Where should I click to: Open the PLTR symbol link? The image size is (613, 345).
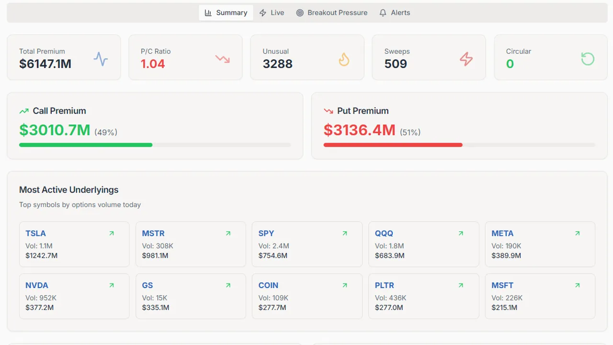point(385,285)
